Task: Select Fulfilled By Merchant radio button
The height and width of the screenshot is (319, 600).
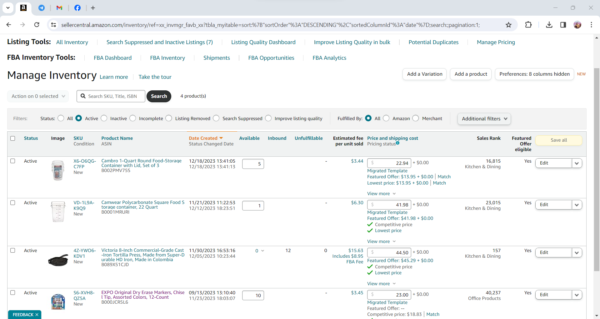Action: (x=416, y=118)
